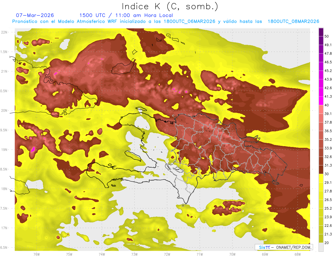Click the "42.6" colorbar value
This screenshot has height=258, width=334.
[x=328, y=88]
